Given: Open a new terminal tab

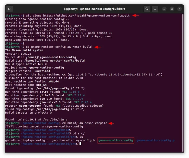Looking at the screenshot, I should pyautogui.click(x=9, y=9).
